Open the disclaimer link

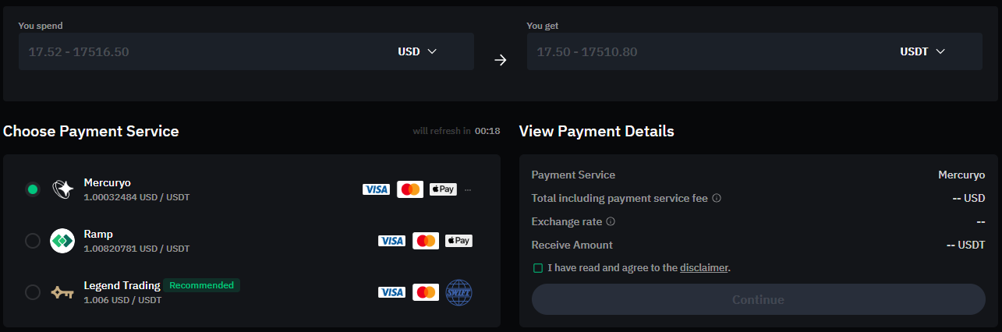[x=703, y=268]
